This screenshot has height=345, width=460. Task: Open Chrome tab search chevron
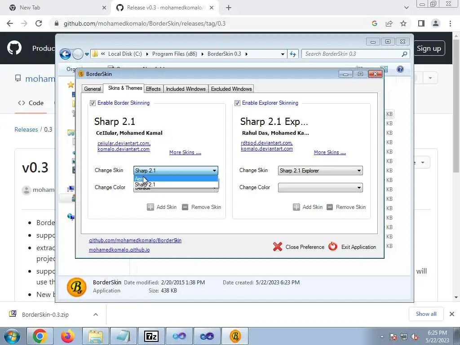point(406,8)
